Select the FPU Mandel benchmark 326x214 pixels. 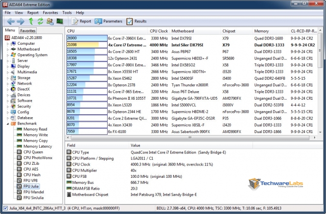point(31,192)
